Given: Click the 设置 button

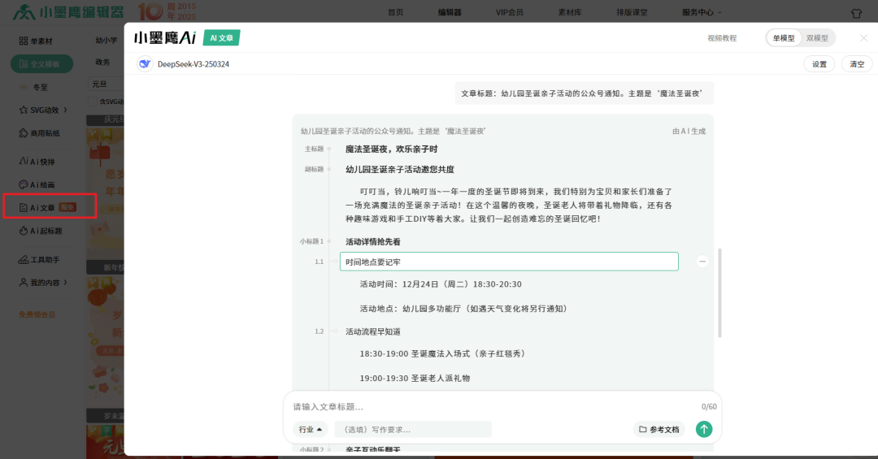Looking at the screenshot, I should click(x=819, y=64).
